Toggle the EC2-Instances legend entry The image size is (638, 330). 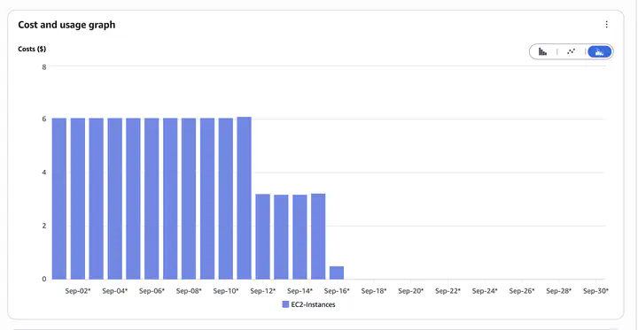tap(308, 304)
